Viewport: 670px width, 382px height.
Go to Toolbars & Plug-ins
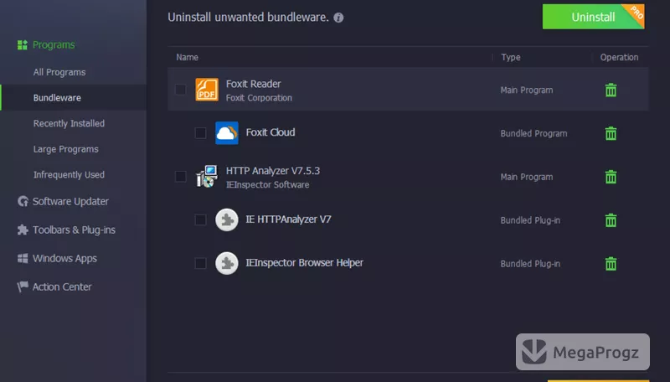click(74, 230)
